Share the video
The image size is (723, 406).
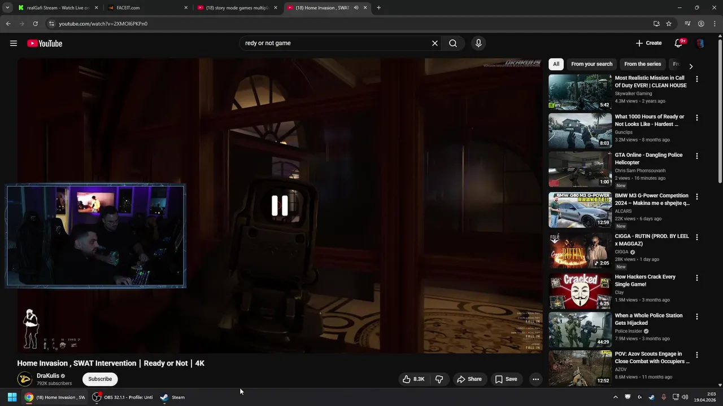click(x=469, y=379)
